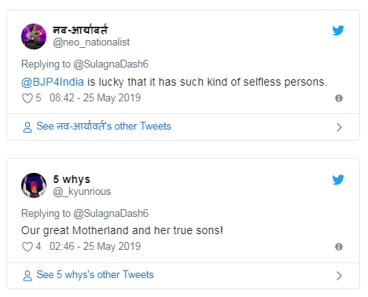Open See नव-आर्यावर्त's other Tweets link
This screenshot has width=368, height=297.
(x=104, y=126)
